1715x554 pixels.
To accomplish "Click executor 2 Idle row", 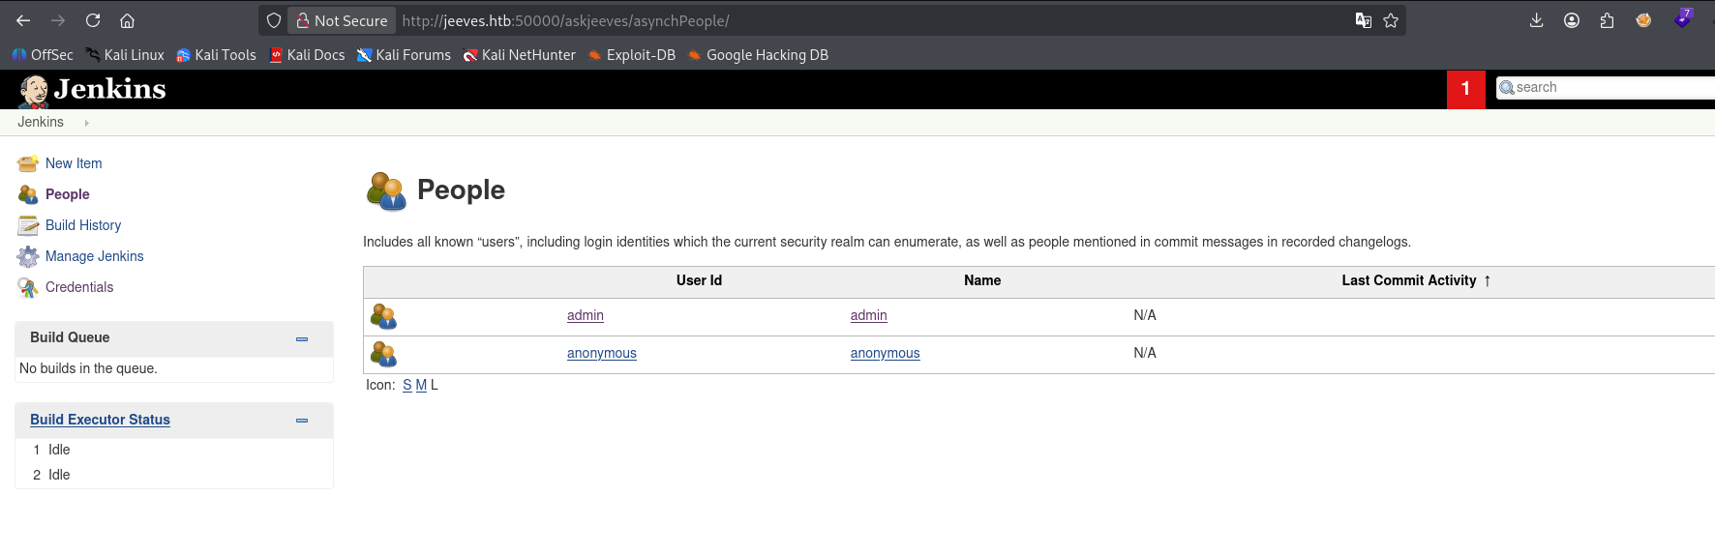I will (x=174, y=475).
